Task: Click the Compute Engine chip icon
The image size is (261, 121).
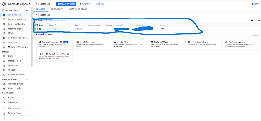Action: click(x=4, y=4)
